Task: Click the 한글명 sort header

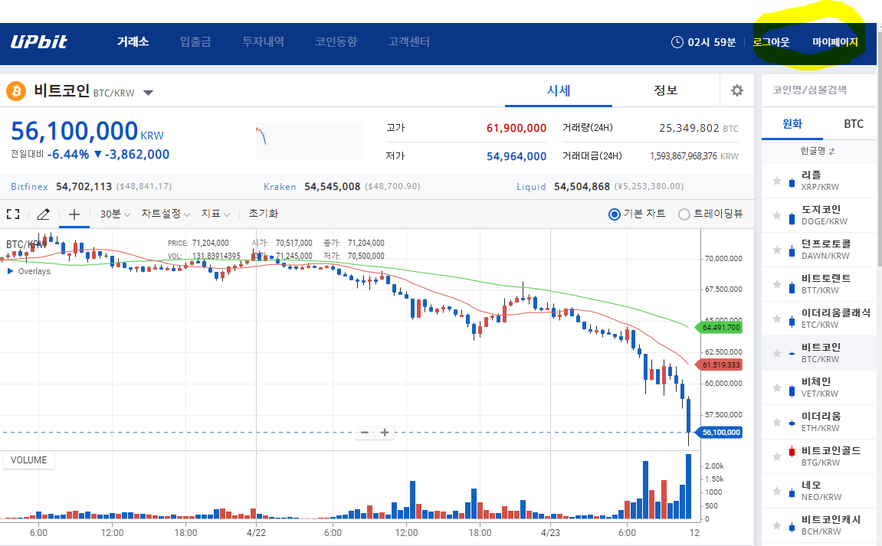Action: pyautogui.click(x=818, y=152)
